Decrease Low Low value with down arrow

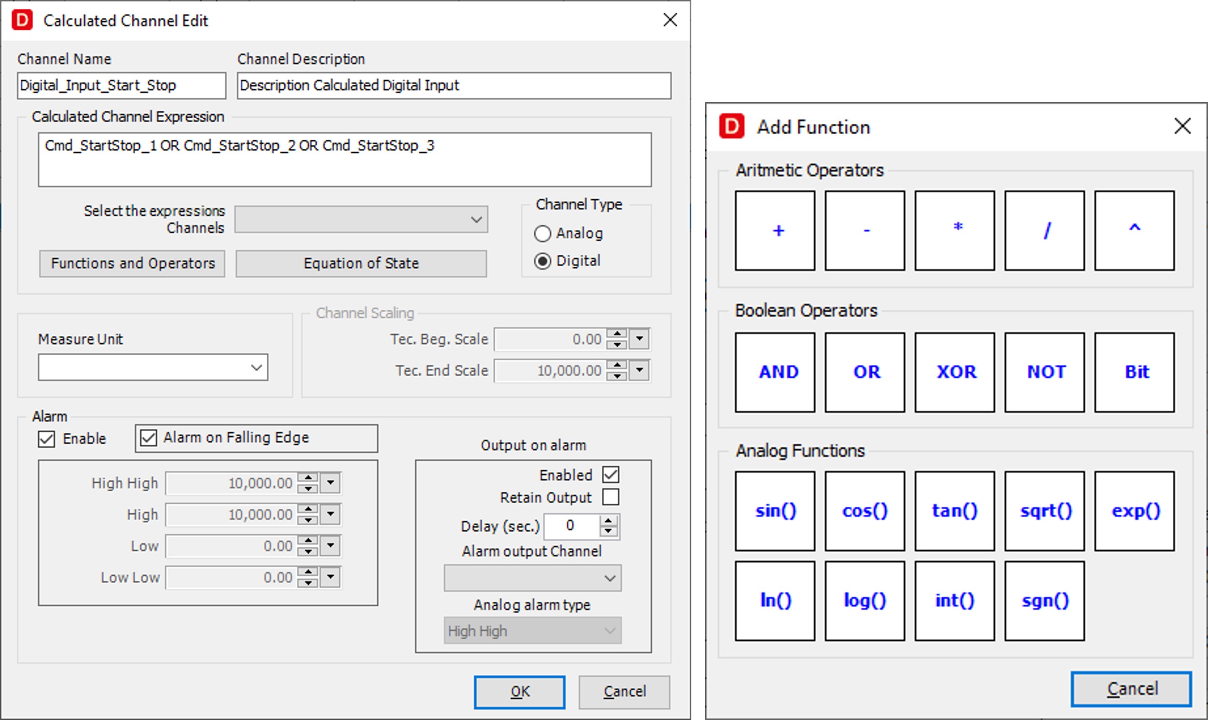click(308, 582)
